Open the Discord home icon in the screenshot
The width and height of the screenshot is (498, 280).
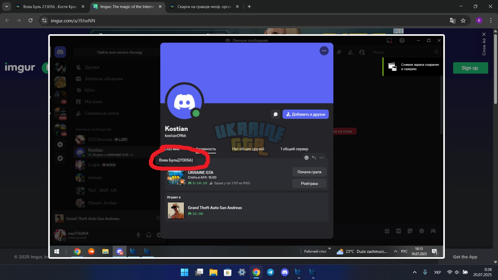[60, 52]
